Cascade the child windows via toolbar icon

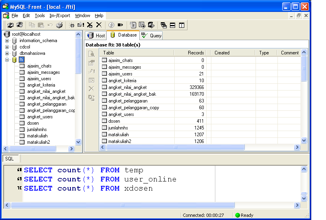click(164, 25)
